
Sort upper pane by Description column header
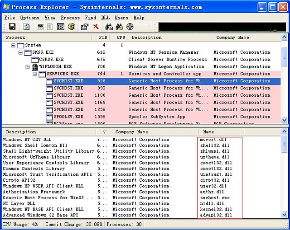point(169,38)
